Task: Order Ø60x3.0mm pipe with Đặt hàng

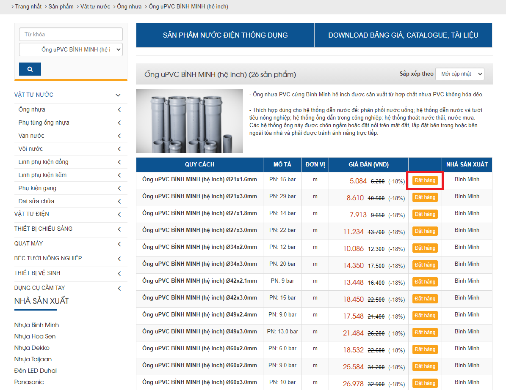Action: pos(425,383)
